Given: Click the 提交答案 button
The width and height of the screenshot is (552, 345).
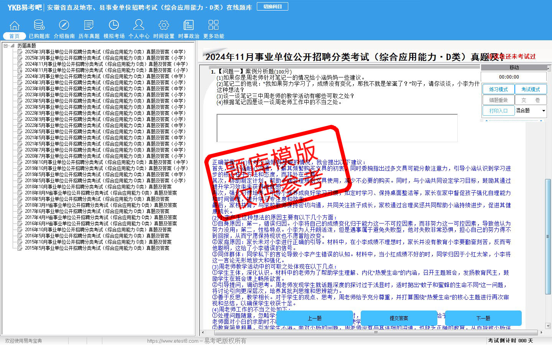Looking at the screenshot, I should pyautogui.click(x=399, y=318).
